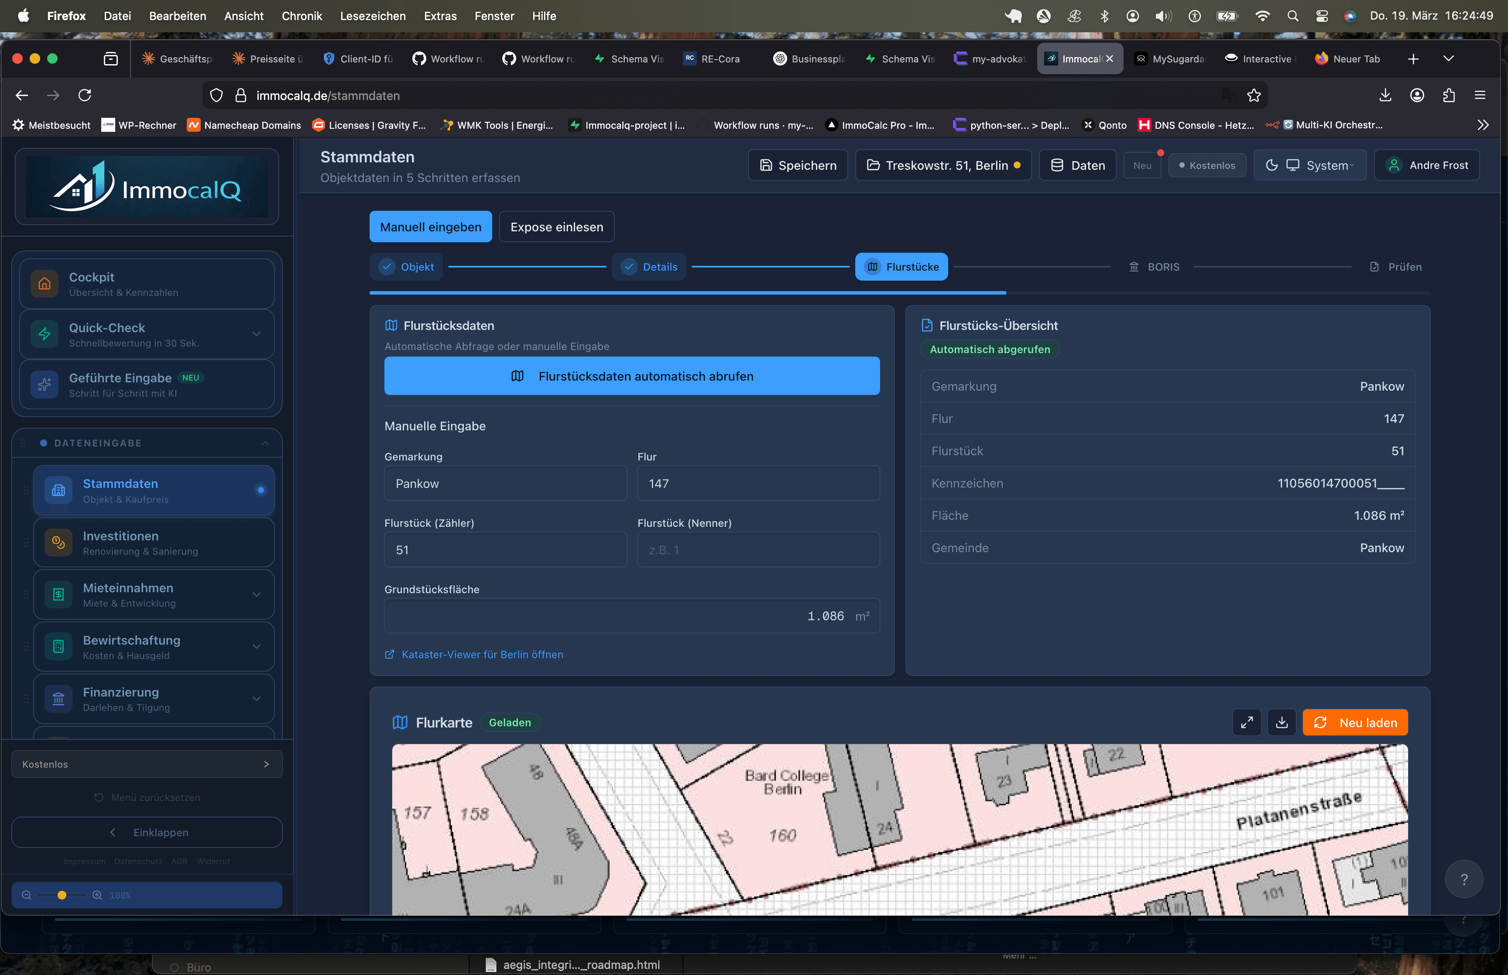Click the Impressum footer link

pos(85,862)
